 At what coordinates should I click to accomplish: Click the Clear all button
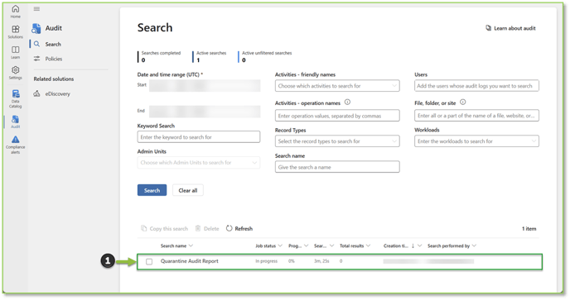[x=188, y=190]
